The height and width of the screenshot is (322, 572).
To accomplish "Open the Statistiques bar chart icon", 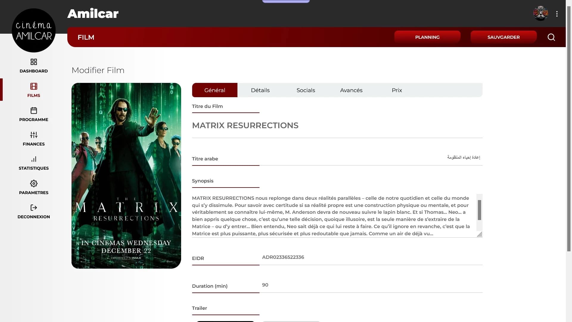I will click(34, 159).
